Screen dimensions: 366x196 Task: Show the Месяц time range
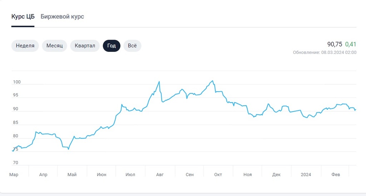[54, 46]
